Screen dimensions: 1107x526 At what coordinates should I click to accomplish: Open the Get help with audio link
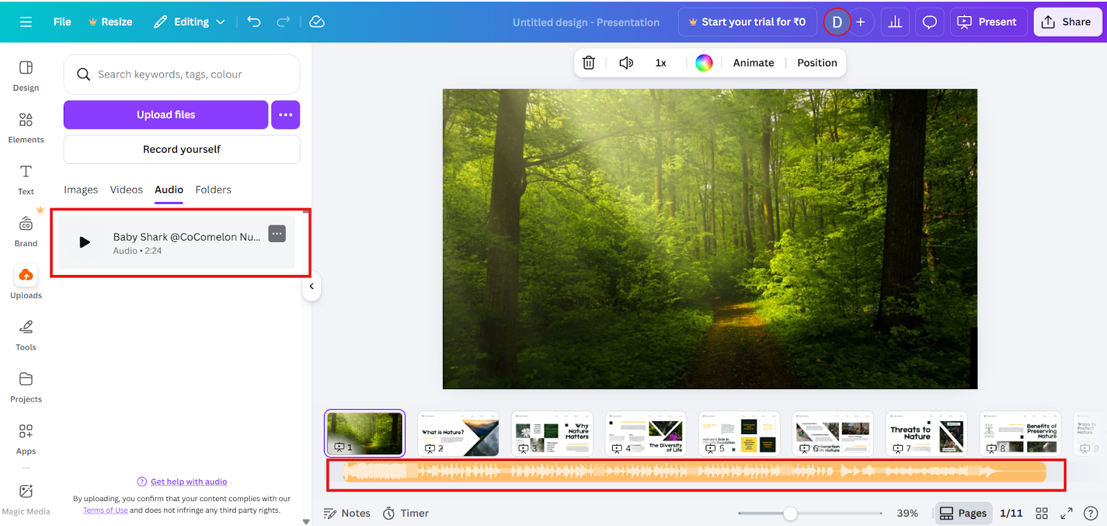[x=189, y=482]
